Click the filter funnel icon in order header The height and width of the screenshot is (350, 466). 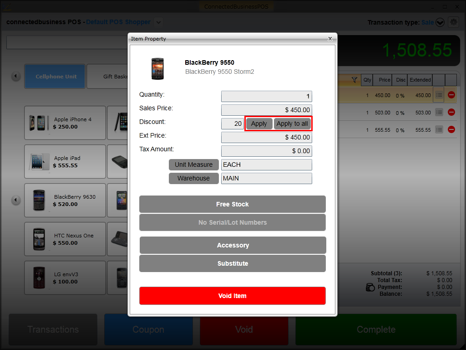[355, 80]
